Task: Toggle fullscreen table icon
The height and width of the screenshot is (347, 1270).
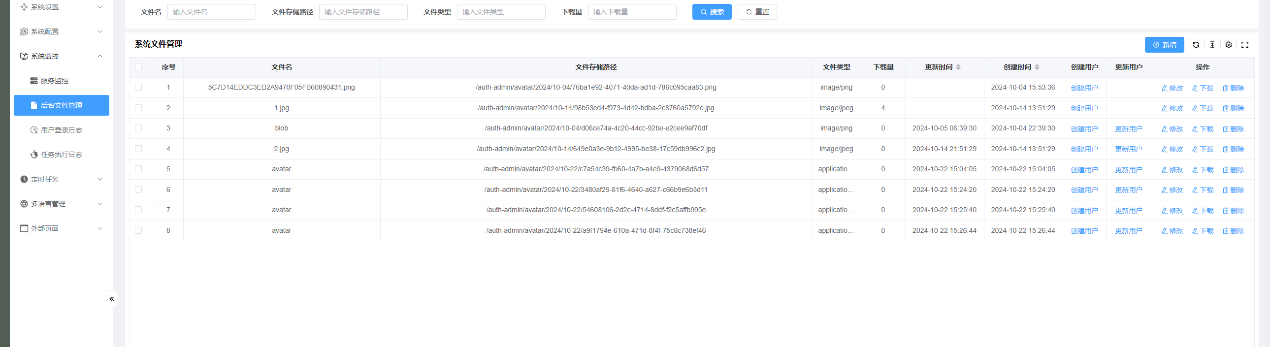Action: 1245,45
